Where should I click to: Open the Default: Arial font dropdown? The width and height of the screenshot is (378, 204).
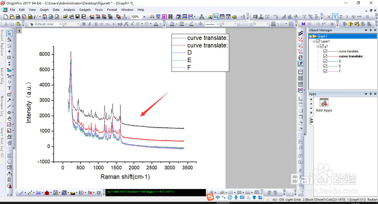coord(61,24)
